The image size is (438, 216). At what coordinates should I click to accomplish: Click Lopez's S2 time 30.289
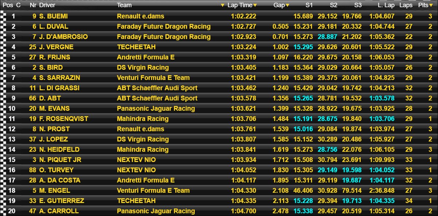(x=327, y=139)
